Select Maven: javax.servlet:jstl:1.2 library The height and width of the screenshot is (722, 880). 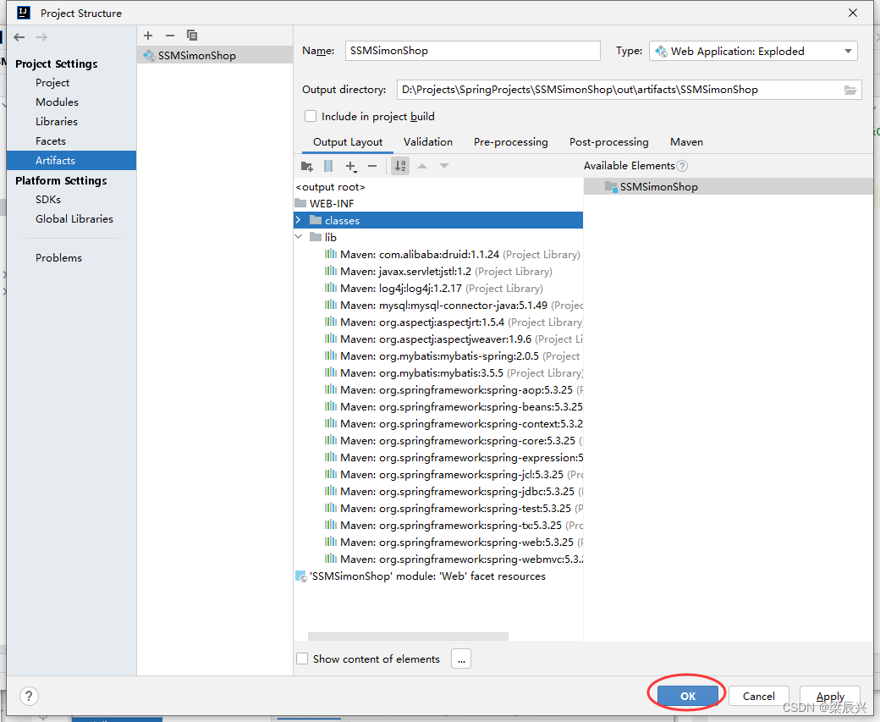coord(438,271)
